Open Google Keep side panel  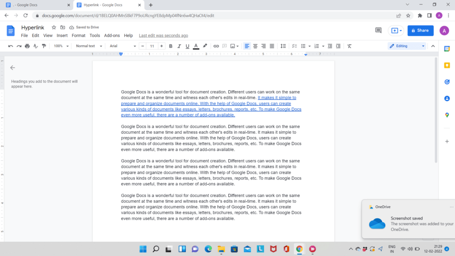447,65
